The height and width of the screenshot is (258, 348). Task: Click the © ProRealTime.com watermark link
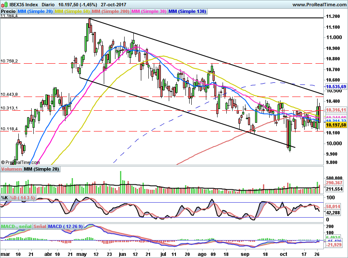(x=20, y=162)
